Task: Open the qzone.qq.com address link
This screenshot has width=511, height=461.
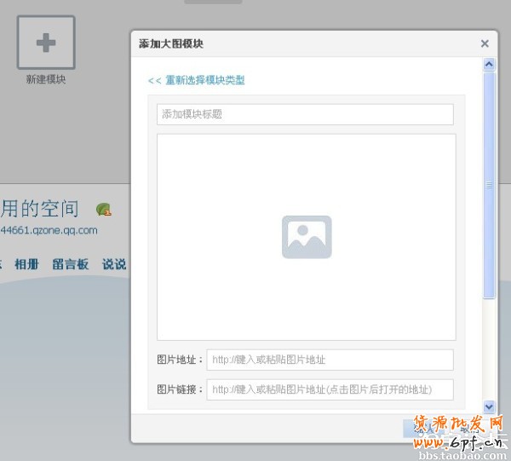Action: pyautogui.click(x=49, y=230)
